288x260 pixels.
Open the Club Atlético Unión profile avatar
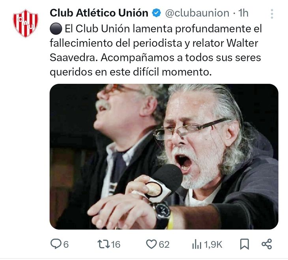pyautogui.click(x=26, y=23)
